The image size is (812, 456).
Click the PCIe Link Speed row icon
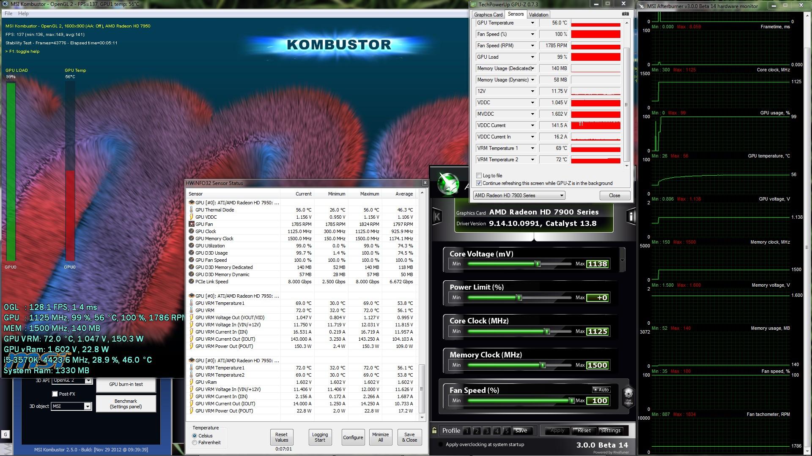click(x=192, y=282)
